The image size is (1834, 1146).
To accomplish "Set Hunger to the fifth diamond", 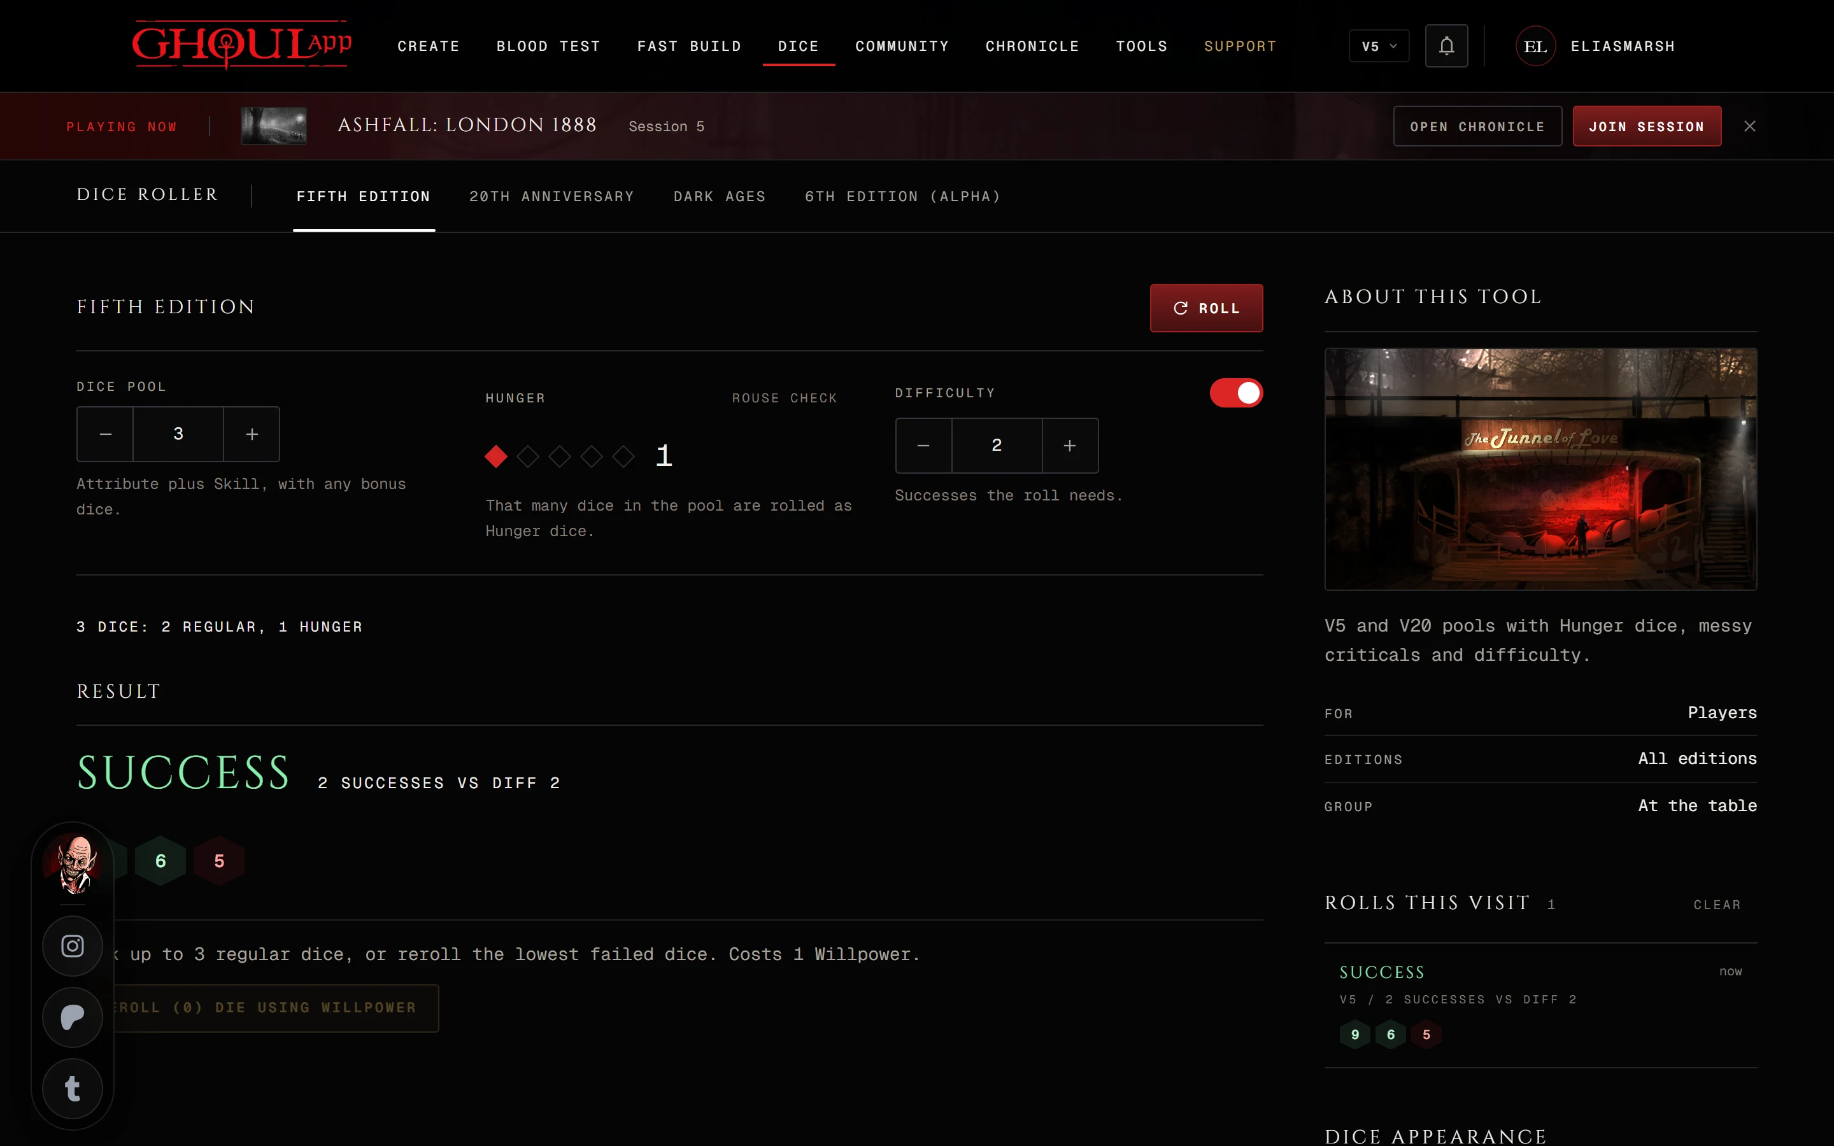I will (623, 456).
